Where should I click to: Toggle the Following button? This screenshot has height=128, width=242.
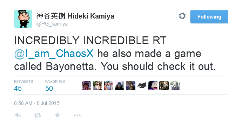(209, 17)
